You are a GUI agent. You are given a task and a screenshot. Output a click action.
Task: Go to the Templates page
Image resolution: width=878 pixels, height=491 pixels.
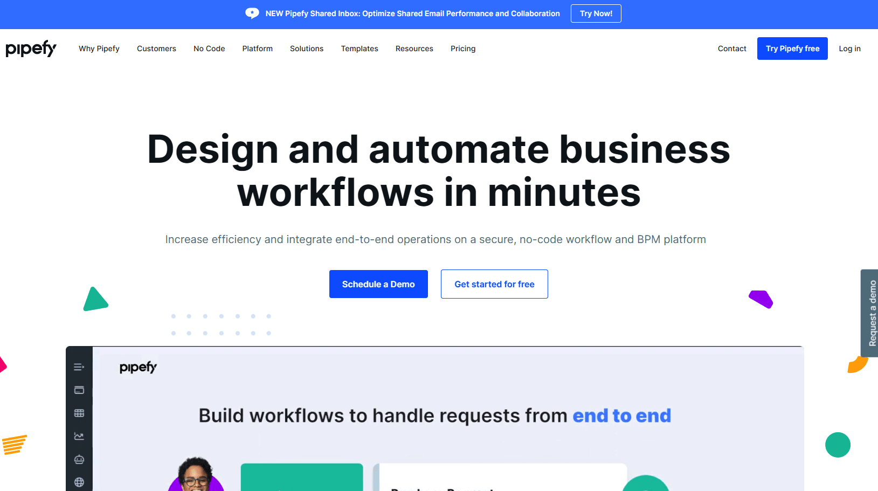[360, 49]
